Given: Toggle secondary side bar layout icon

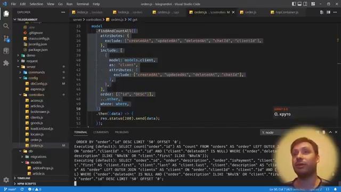Looking at the screenshot, I should 305,4.
